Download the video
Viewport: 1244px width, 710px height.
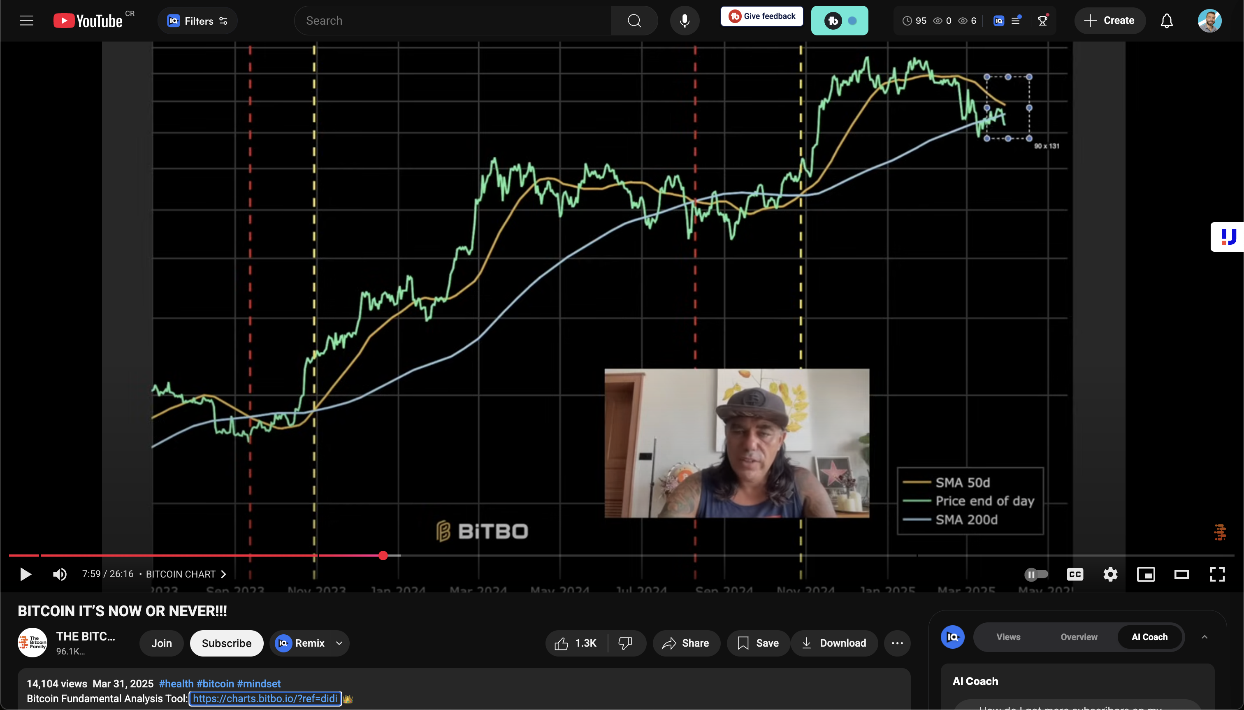[834, 643]
